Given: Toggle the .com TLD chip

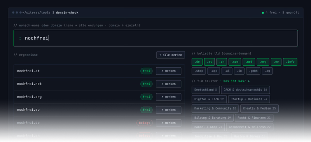Looking at the screenshot, I should [x=235, y=62].
